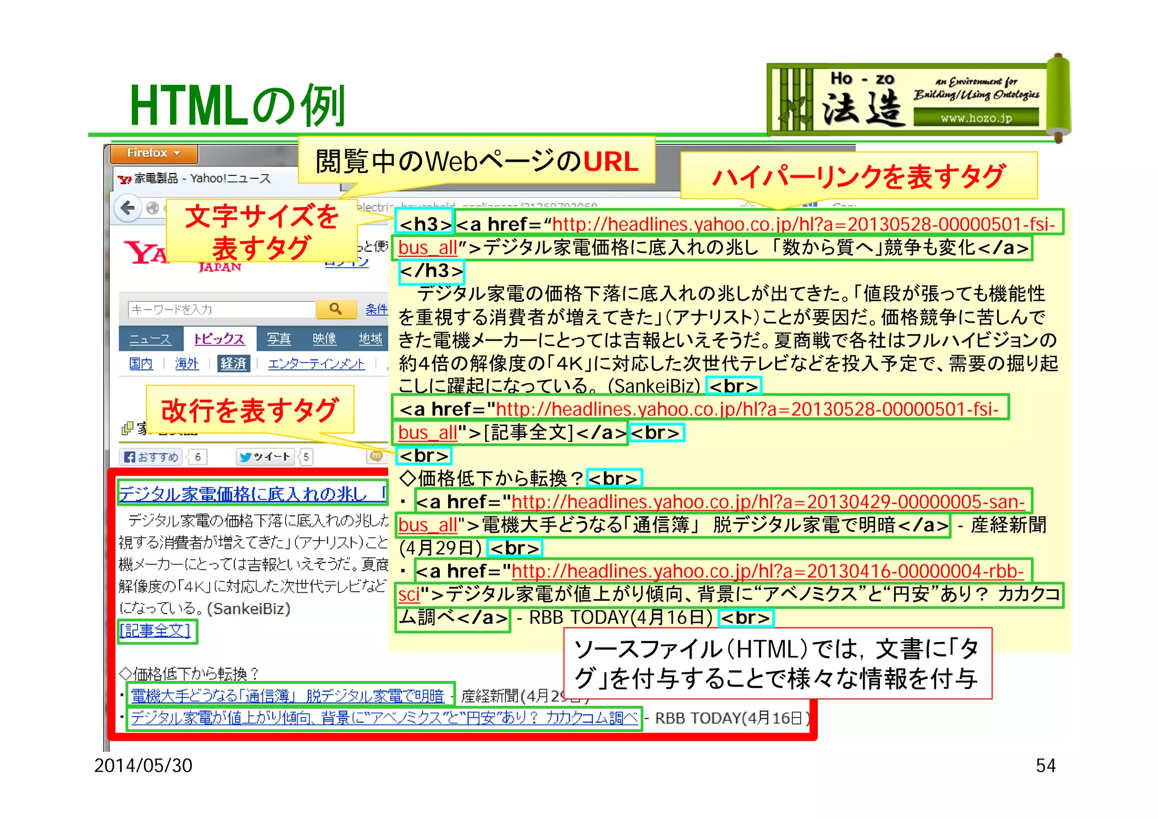Click the 条件 search options link
The width and height of the screenshot is (1159, 819).
[x=376, y=309]
